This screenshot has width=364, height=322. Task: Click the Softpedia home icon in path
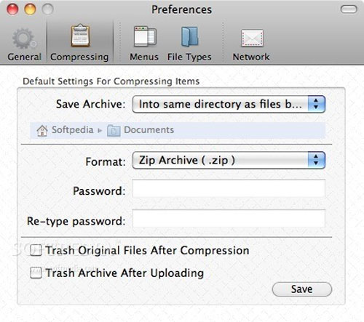point(42,131)
